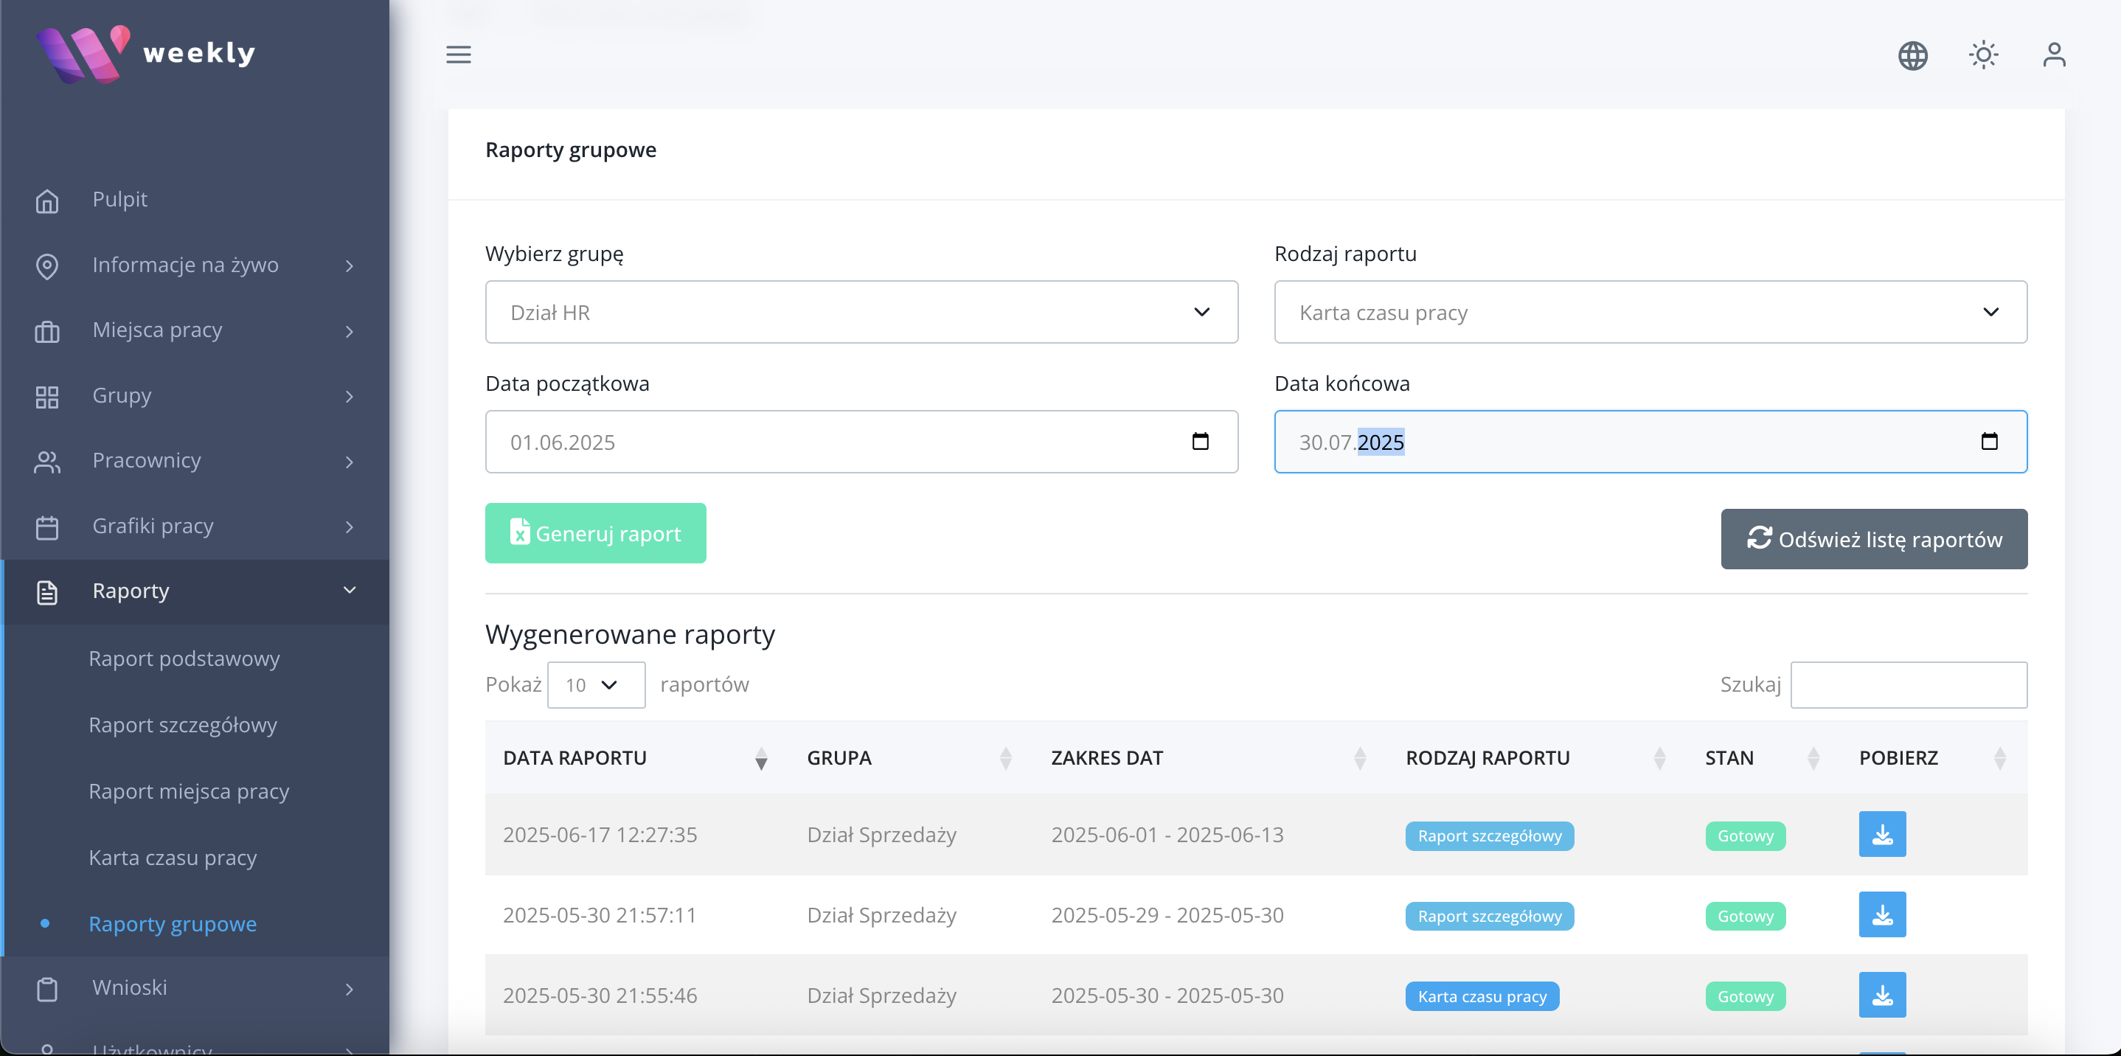The height and width of the screenshot is (1056, 2121).
Task: Click Odśwież listę raportów button
Action: (1873, 539)
